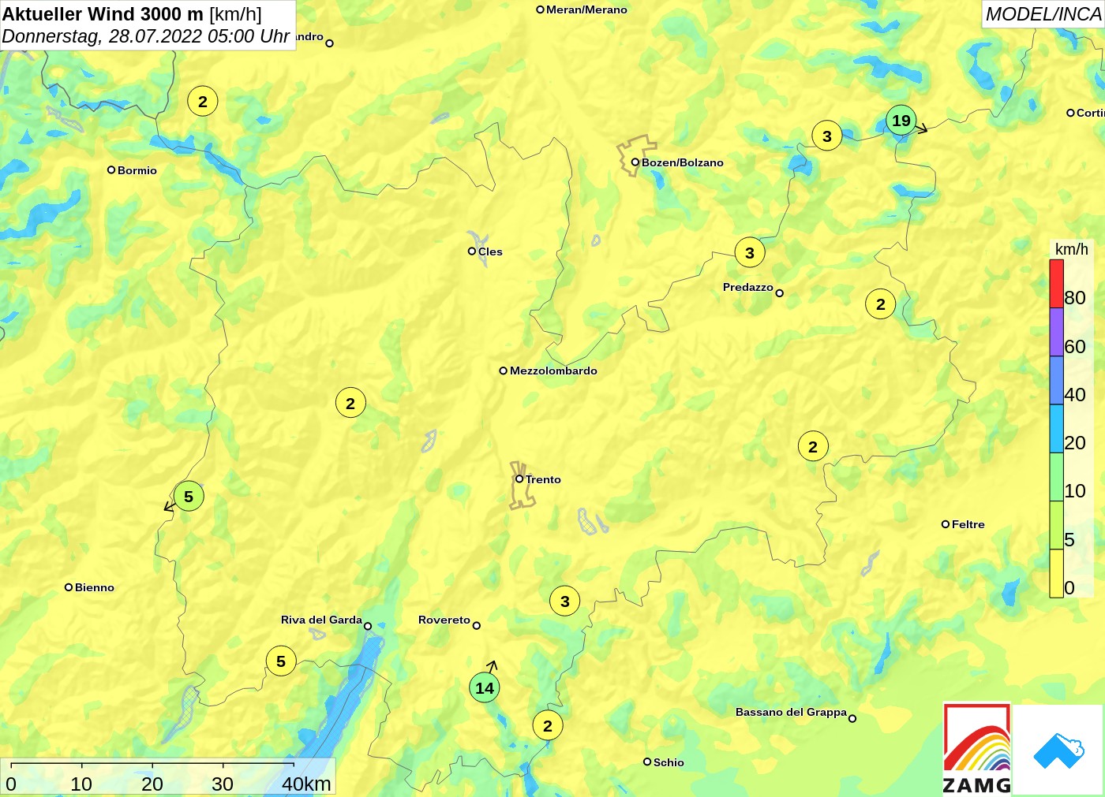Image resolution: width=1105 pixels, height=797 pixels.
Task: Select the 5 marker near Riva del Garda
Action: click(x=281, y=661)
